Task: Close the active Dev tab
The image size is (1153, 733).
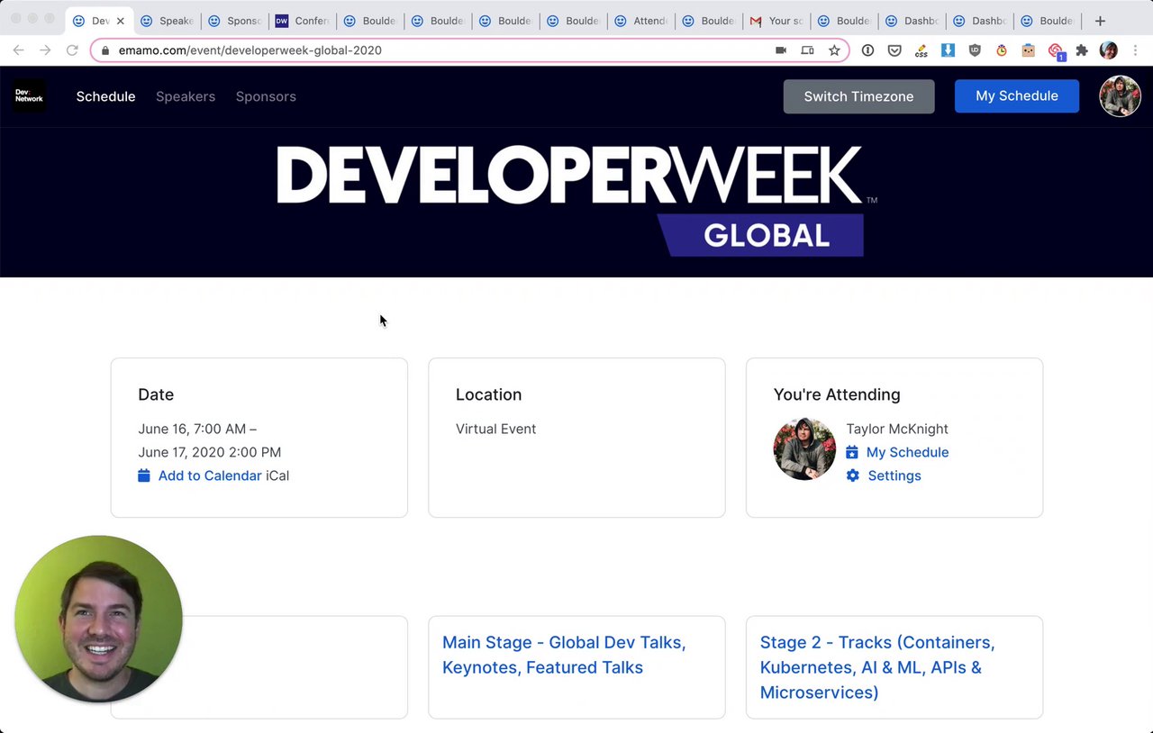Action: [x=120, y=21]
